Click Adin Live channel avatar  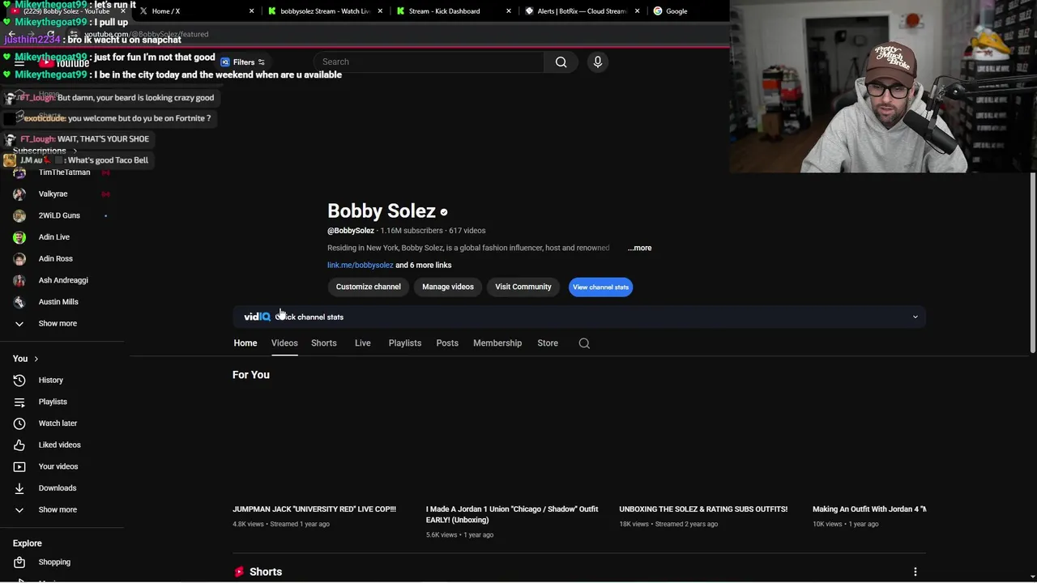[19, 237]
